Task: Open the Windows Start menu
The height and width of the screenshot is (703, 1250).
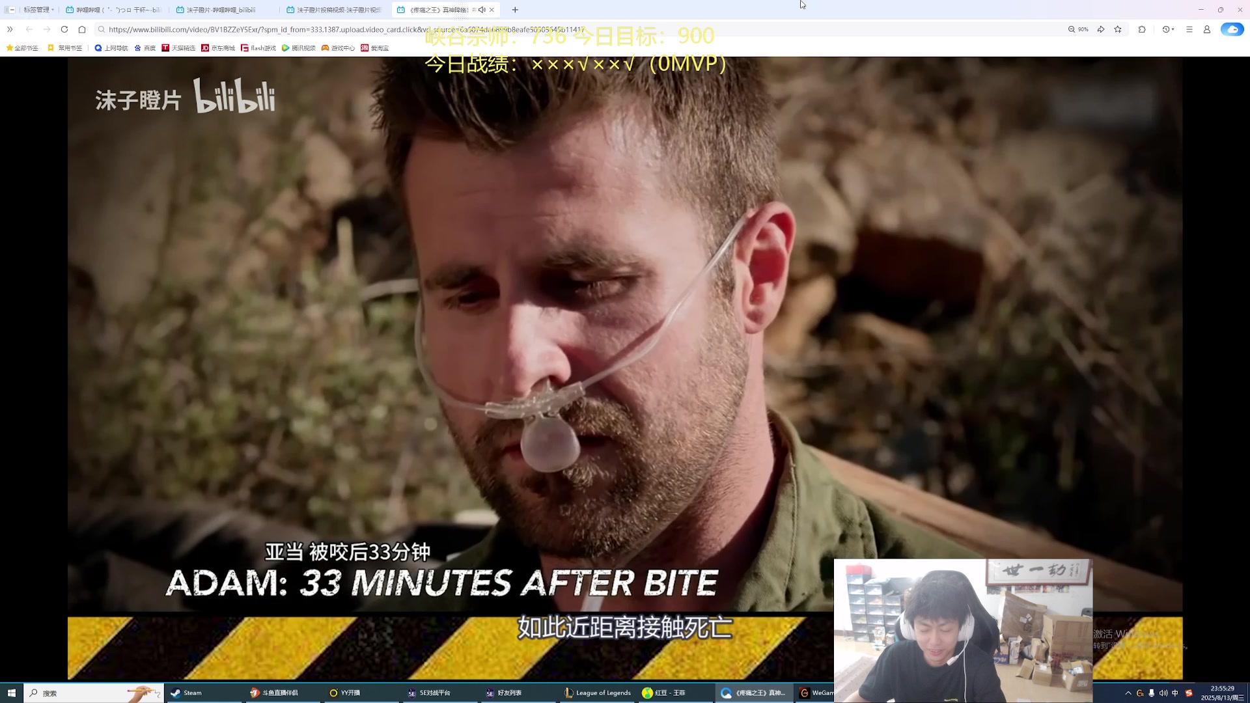Action: click(x=11, y=693)
